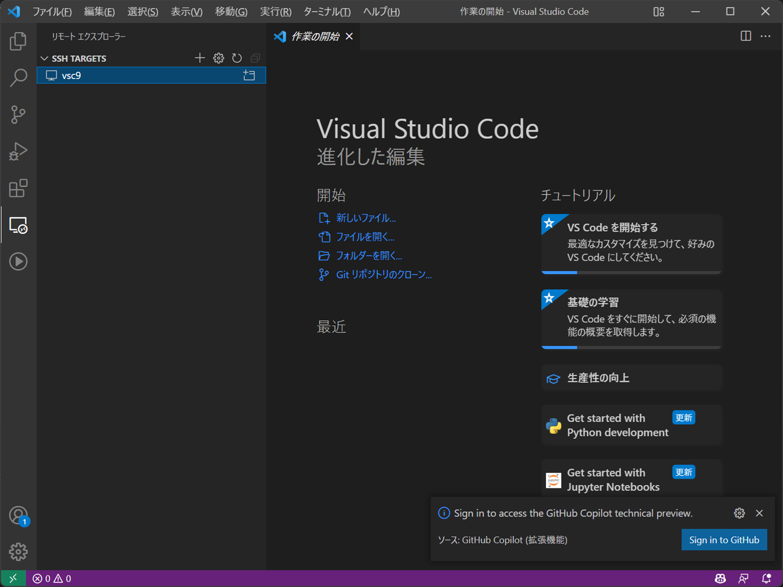Open Get started with Jupyter Notebooks
Screen dimensions: 783x587
632,479
